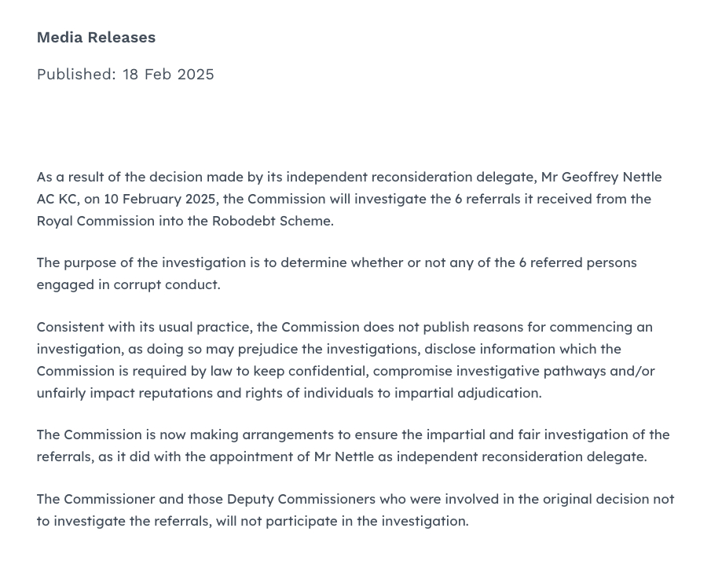Click the Published 18 Feb 2025 date
The image size is (722, 572).
125,75
